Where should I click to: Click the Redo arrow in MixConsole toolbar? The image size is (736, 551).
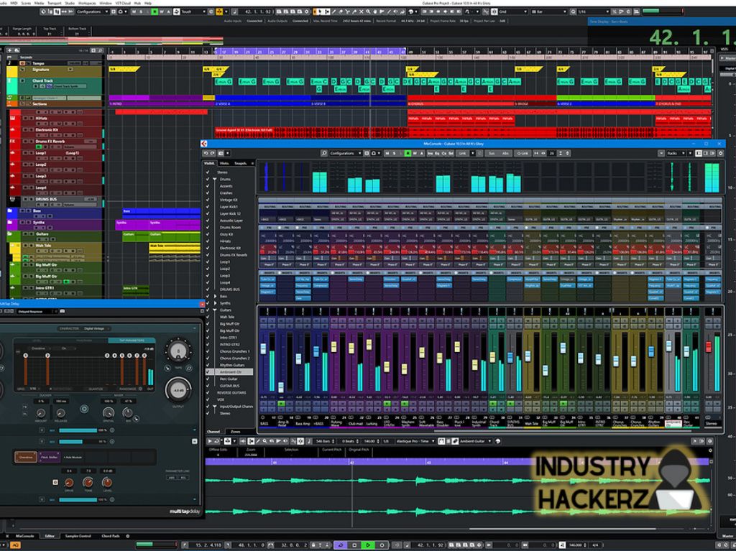213,153
